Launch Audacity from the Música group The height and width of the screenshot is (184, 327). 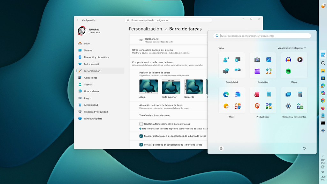(x=288, y=60)
